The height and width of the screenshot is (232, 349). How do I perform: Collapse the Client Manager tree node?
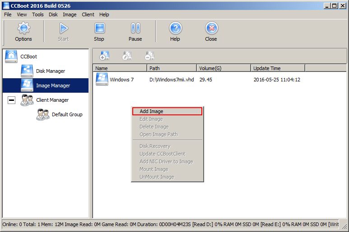[x=12, y=100]
